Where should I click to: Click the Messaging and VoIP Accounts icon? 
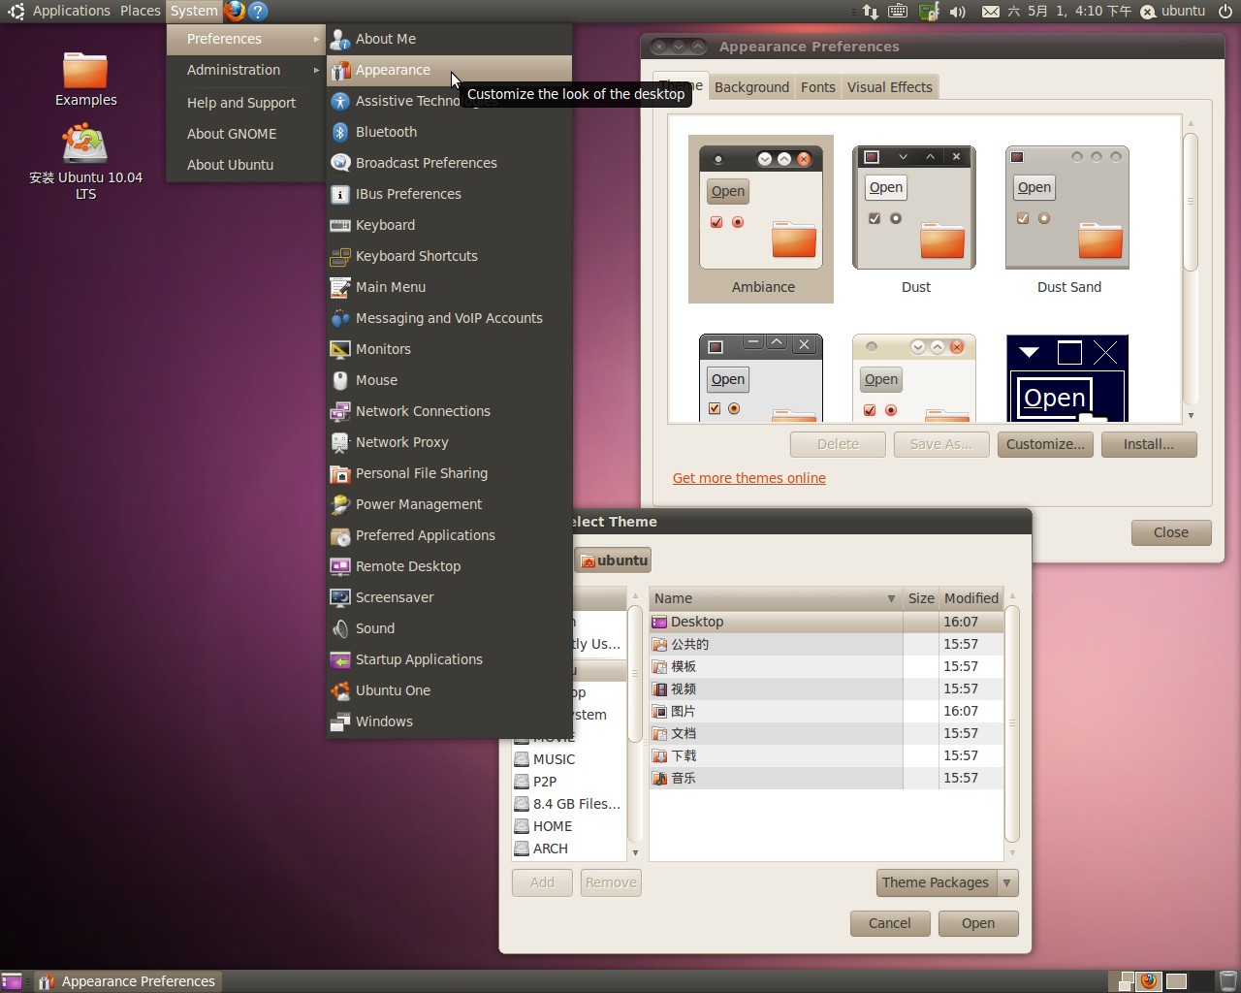(340, 318)
